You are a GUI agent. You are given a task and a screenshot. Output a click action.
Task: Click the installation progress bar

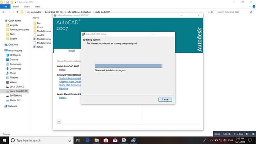pyautogui.click(x=128, y=66)
